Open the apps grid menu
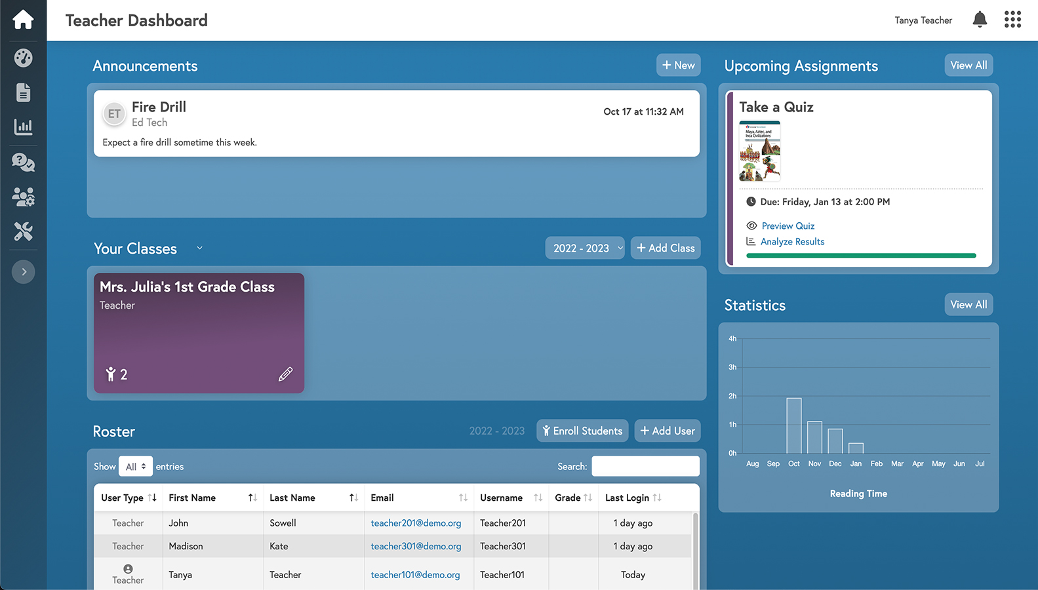 click(1012, 20)
